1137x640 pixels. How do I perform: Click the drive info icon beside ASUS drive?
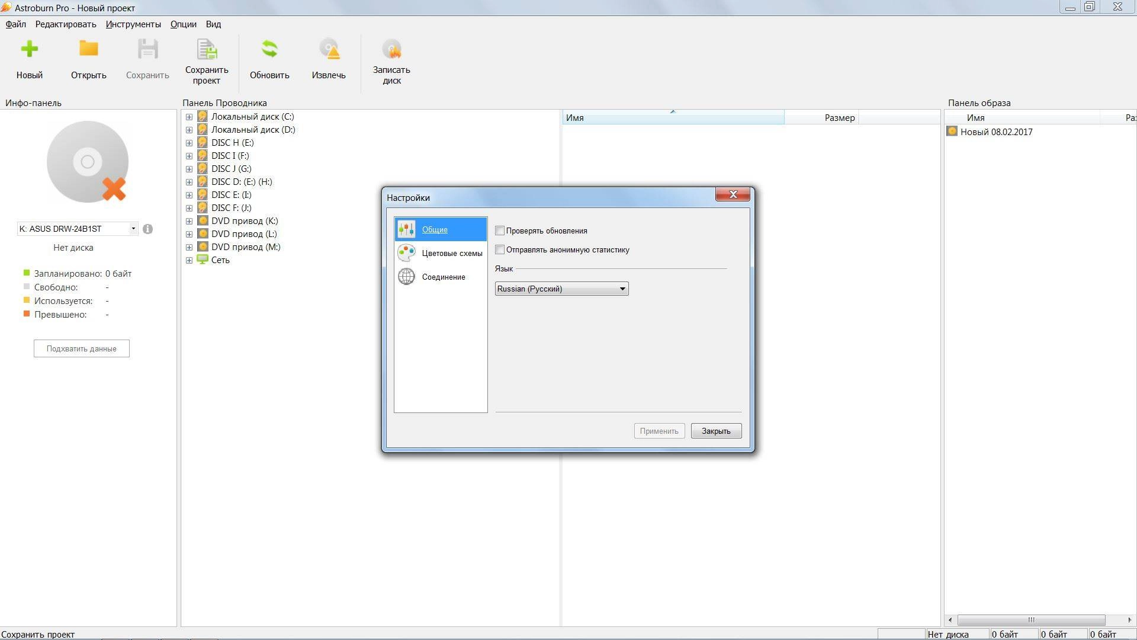pos(147,229)
